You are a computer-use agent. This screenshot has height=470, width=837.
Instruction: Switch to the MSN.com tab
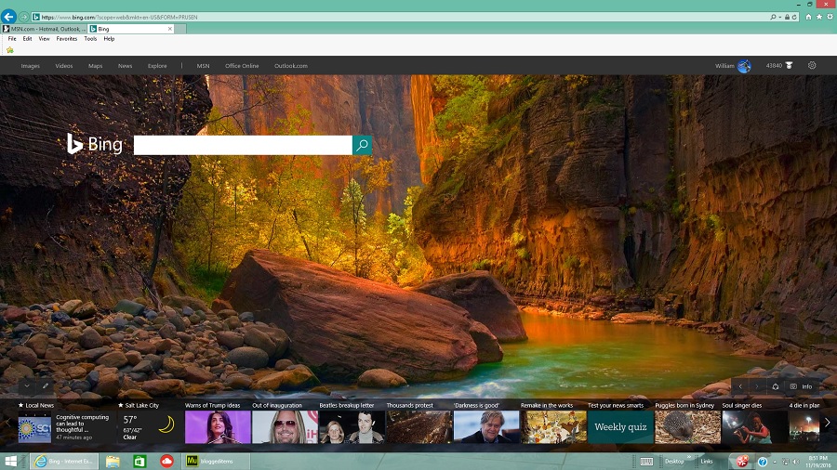click(x=44, y=29)
